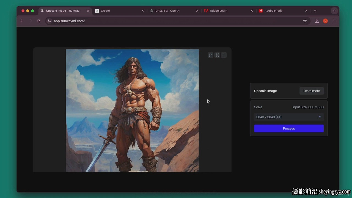Viewport: 352px width, 198px height.
Task: Open the Chrome three-dot menu
Action: point(334,21)
